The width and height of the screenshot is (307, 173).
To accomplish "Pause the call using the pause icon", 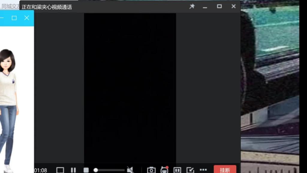I will click(x=73, y=170).
